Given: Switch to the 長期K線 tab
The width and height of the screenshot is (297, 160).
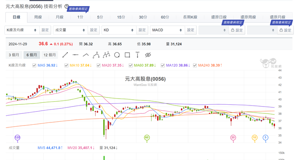Looking at the screenshot, I should tap(190, 17).
